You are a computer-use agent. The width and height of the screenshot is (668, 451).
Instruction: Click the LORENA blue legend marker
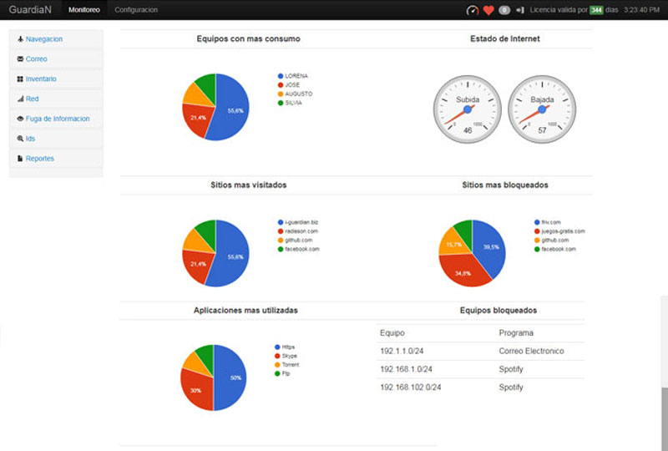click(x=281, y=76)
